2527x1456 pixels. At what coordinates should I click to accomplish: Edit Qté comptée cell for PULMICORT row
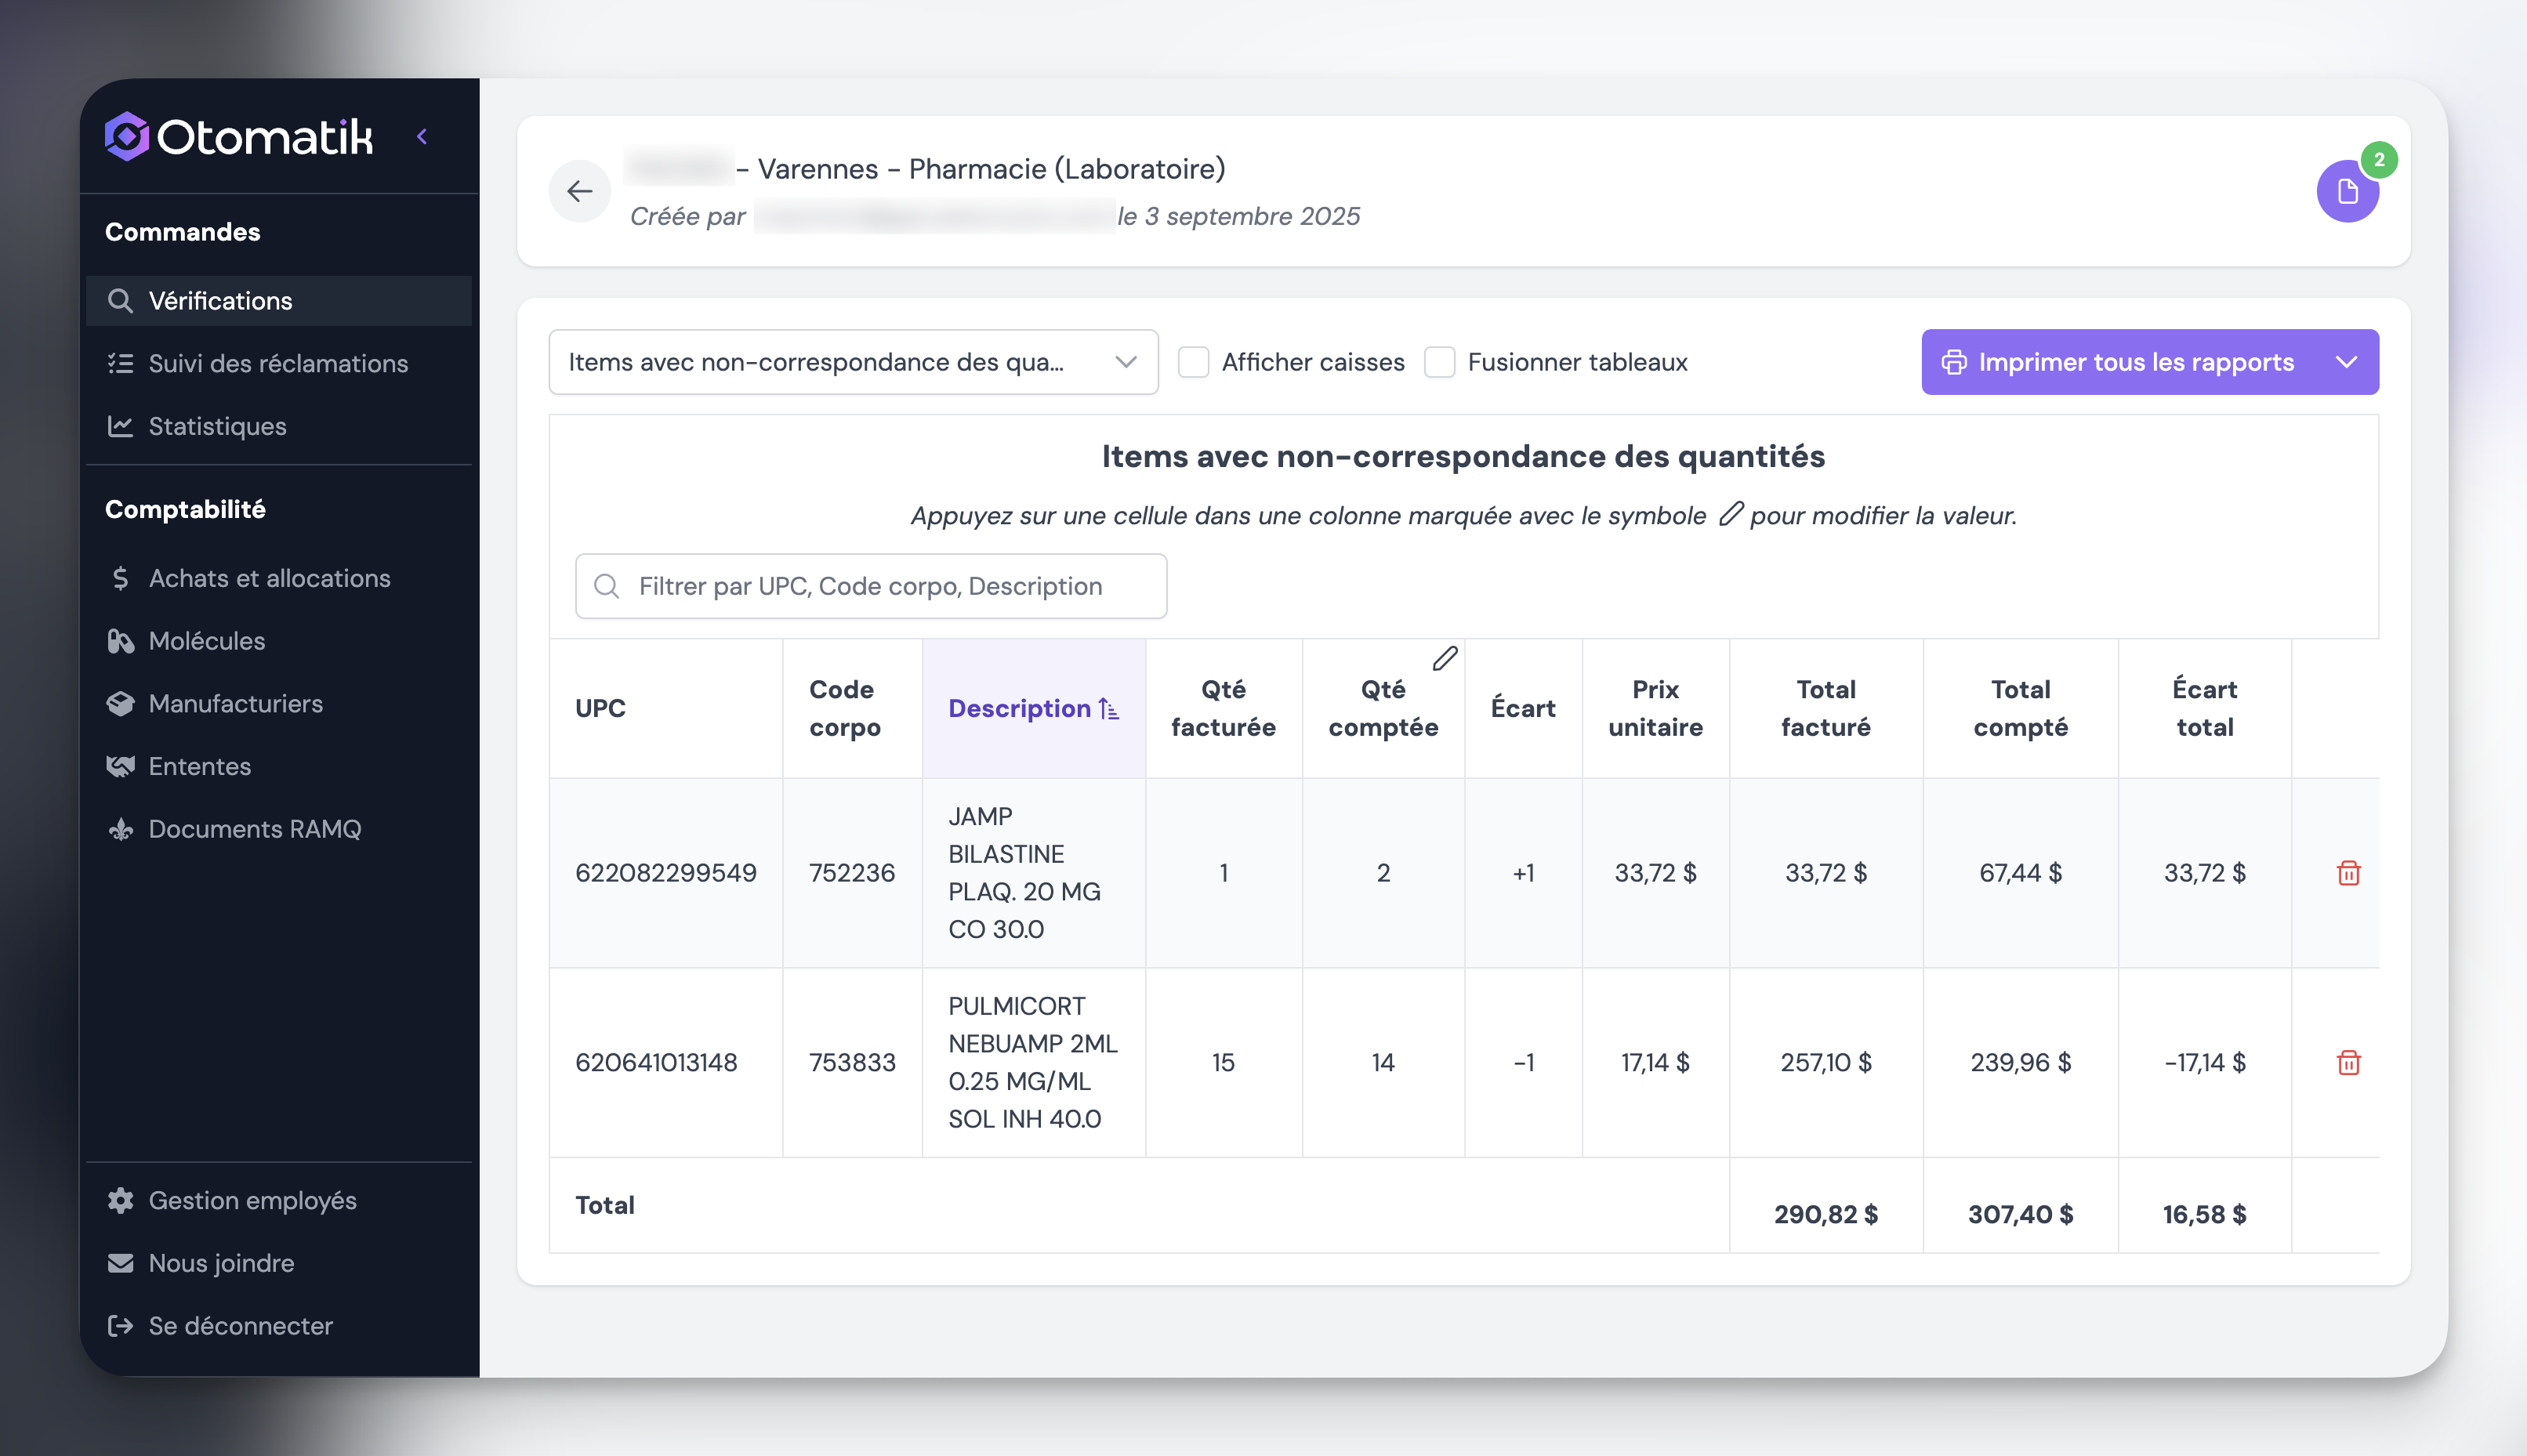(x=1382, y=1062)
